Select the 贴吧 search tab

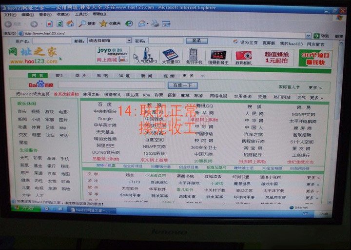coord(102,76)
